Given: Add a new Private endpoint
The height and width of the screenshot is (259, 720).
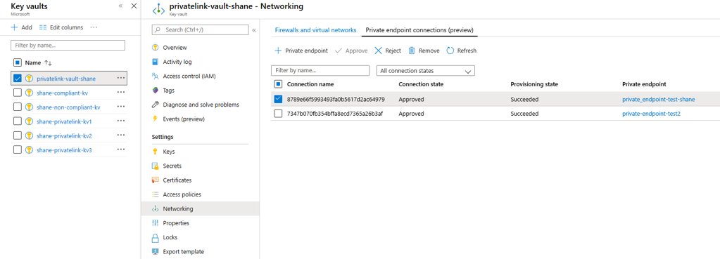Looking at the screenshot, I should tap(301, 51).
